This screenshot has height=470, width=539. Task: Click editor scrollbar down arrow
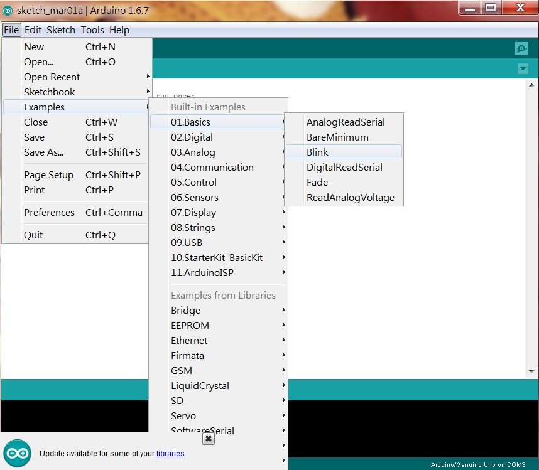coord(531,371)
